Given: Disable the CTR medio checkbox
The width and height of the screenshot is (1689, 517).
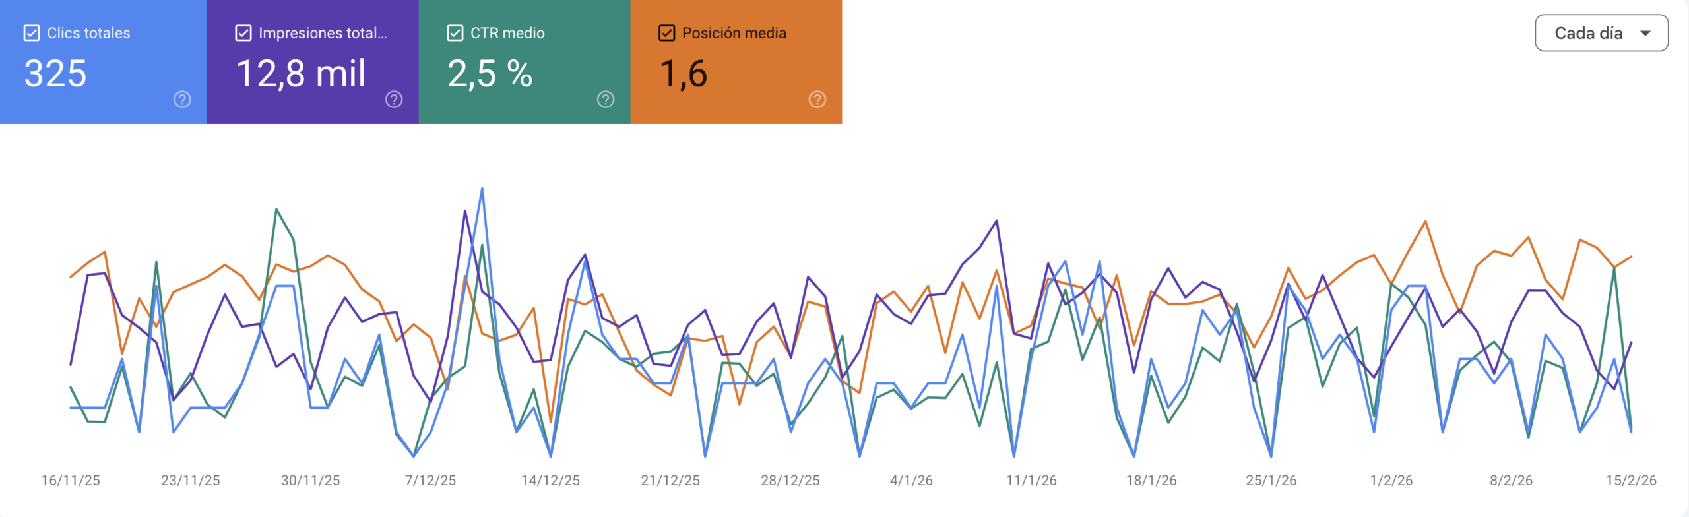Looking at the screenshot, I should tap(455, 32).
